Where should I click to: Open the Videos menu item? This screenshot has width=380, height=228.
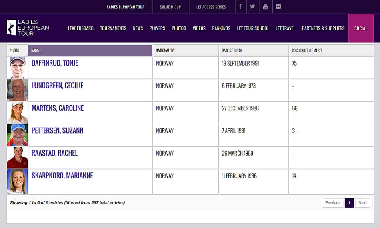[199, 28]
